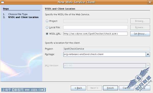Viewport: 153px width, 93px height.
Task: Click the Browse button next to Local File
Action: click(140, 28)
